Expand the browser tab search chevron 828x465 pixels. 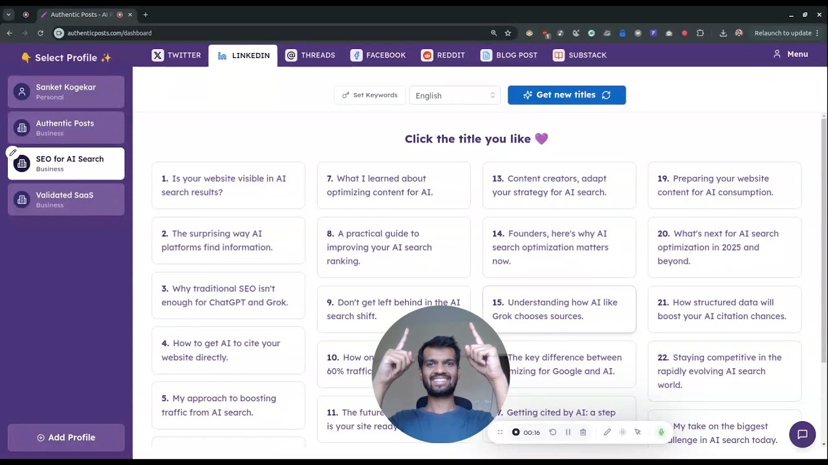coord(8,14)
